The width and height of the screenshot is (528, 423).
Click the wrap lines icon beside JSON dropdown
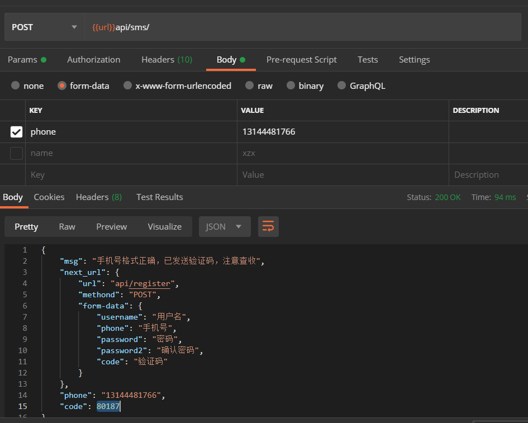(268, 226)
